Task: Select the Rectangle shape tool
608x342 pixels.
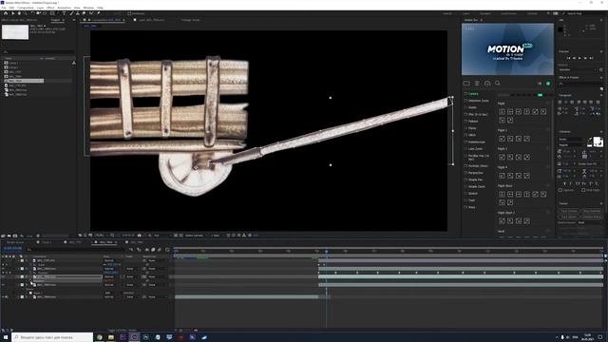Action: pyautogui.click(x=52, y=13)
